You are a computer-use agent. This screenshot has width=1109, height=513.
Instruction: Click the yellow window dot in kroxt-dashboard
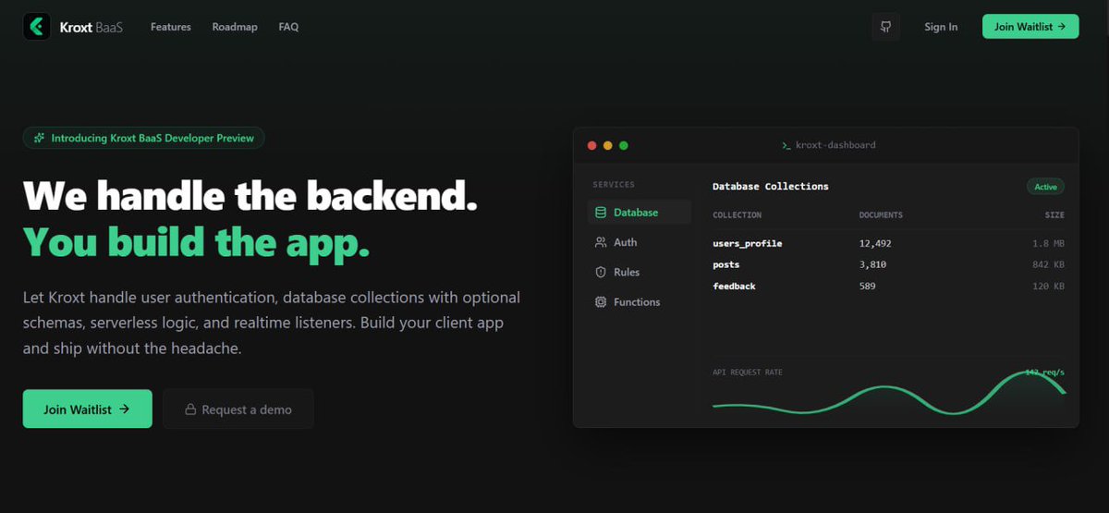pos(607,145)
